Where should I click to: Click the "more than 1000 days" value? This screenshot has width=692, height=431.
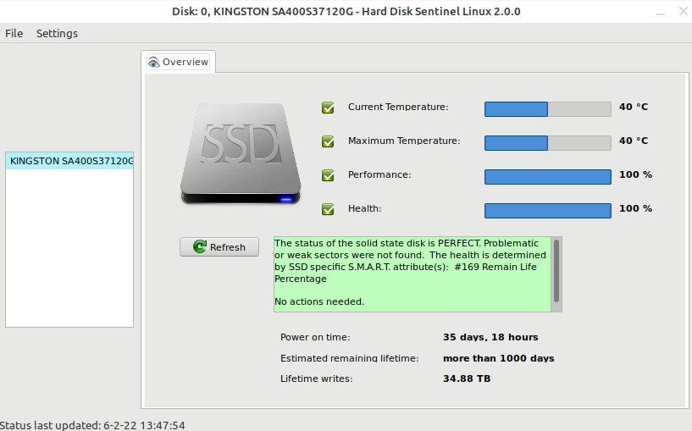(498, 358)
